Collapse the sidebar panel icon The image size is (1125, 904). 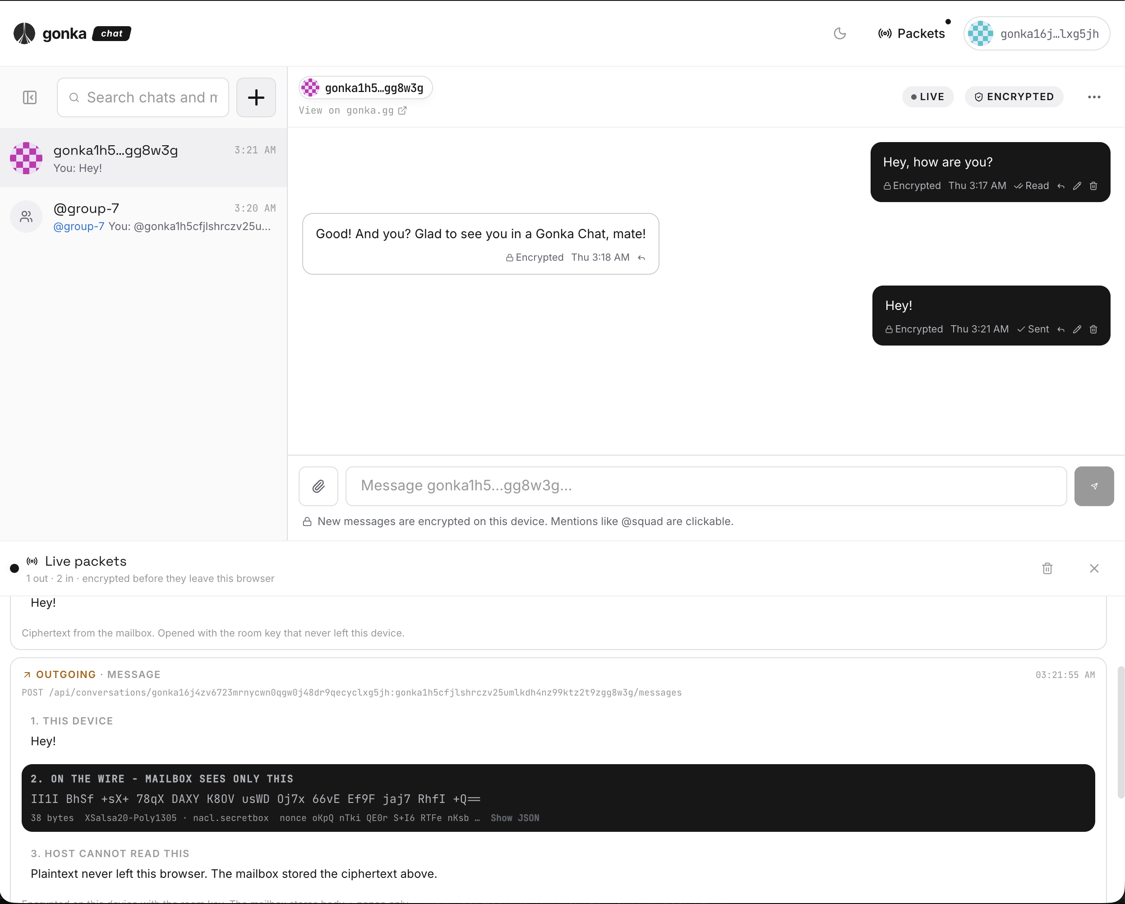tap(30, 97)
